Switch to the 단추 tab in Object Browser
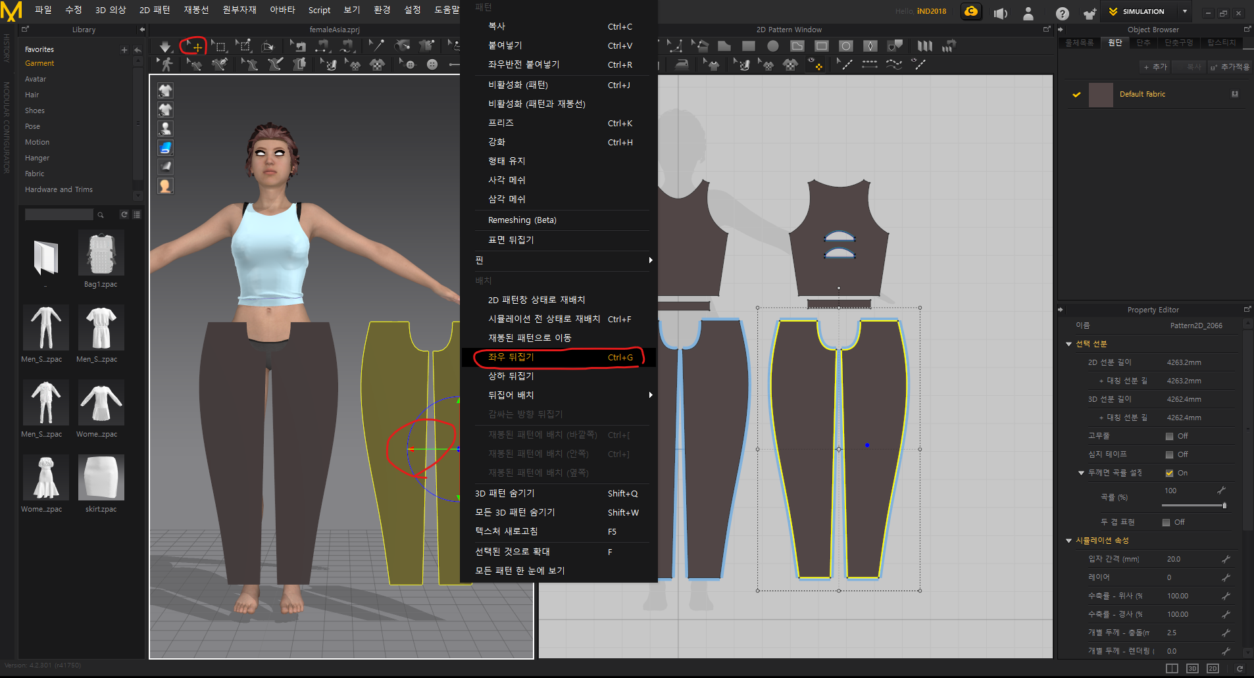 pyautogui.click(x=1143, y=43)
